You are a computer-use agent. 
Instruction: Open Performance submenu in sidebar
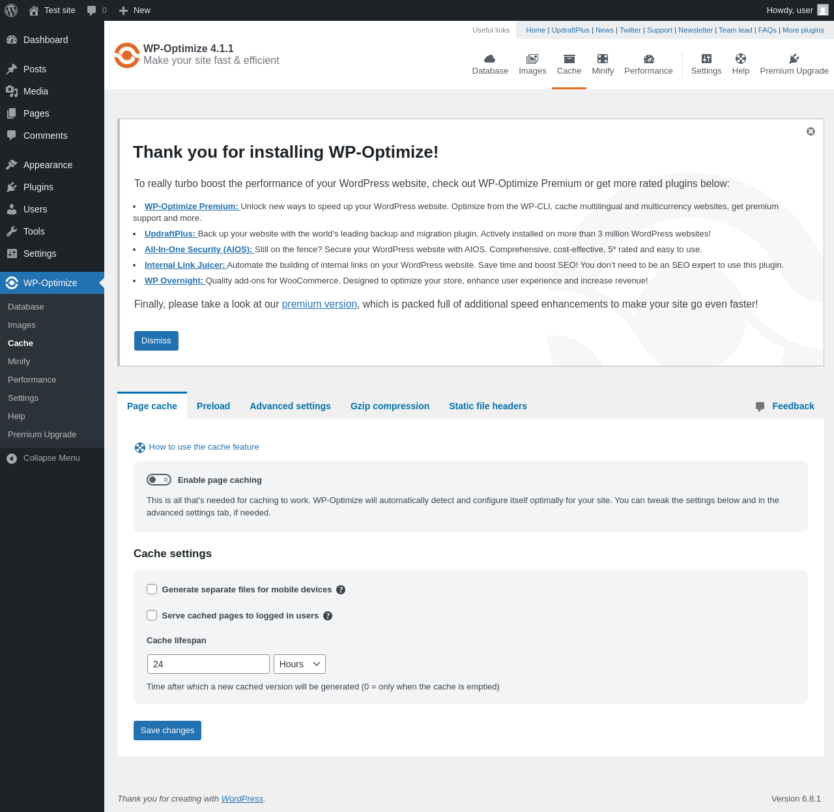click(52, 380)
